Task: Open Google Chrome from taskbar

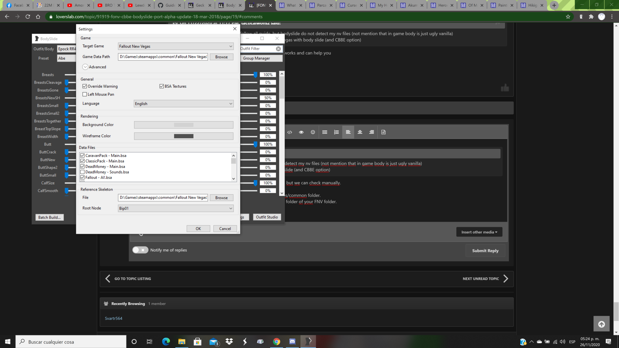Action: pos(277,342)
